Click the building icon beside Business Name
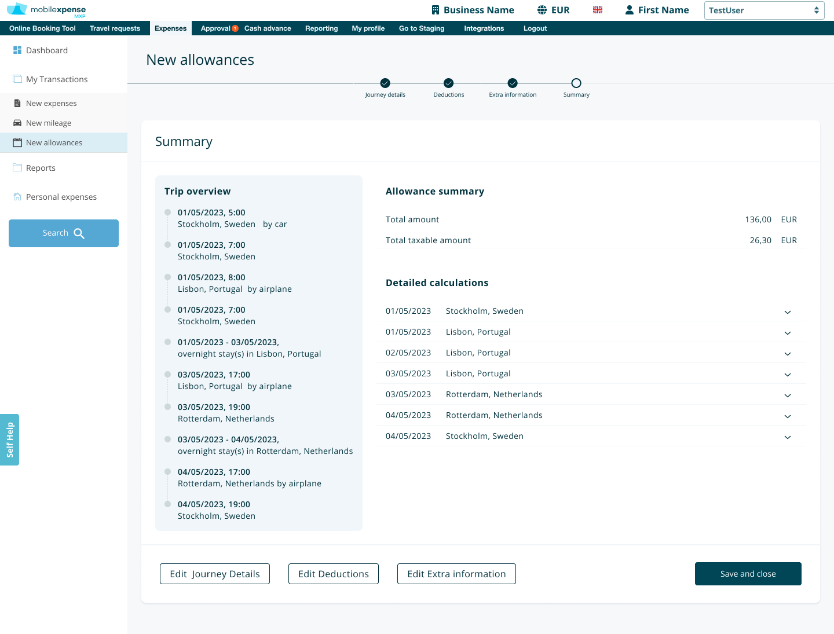 436,10
